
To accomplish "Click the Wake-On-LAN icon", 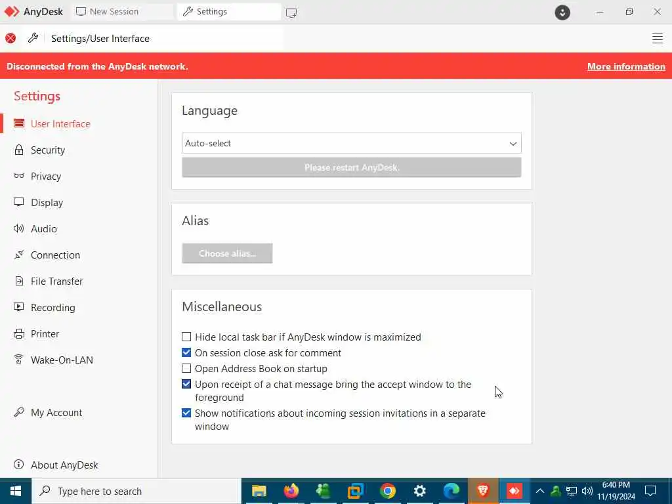I will [x=19, y=360].
